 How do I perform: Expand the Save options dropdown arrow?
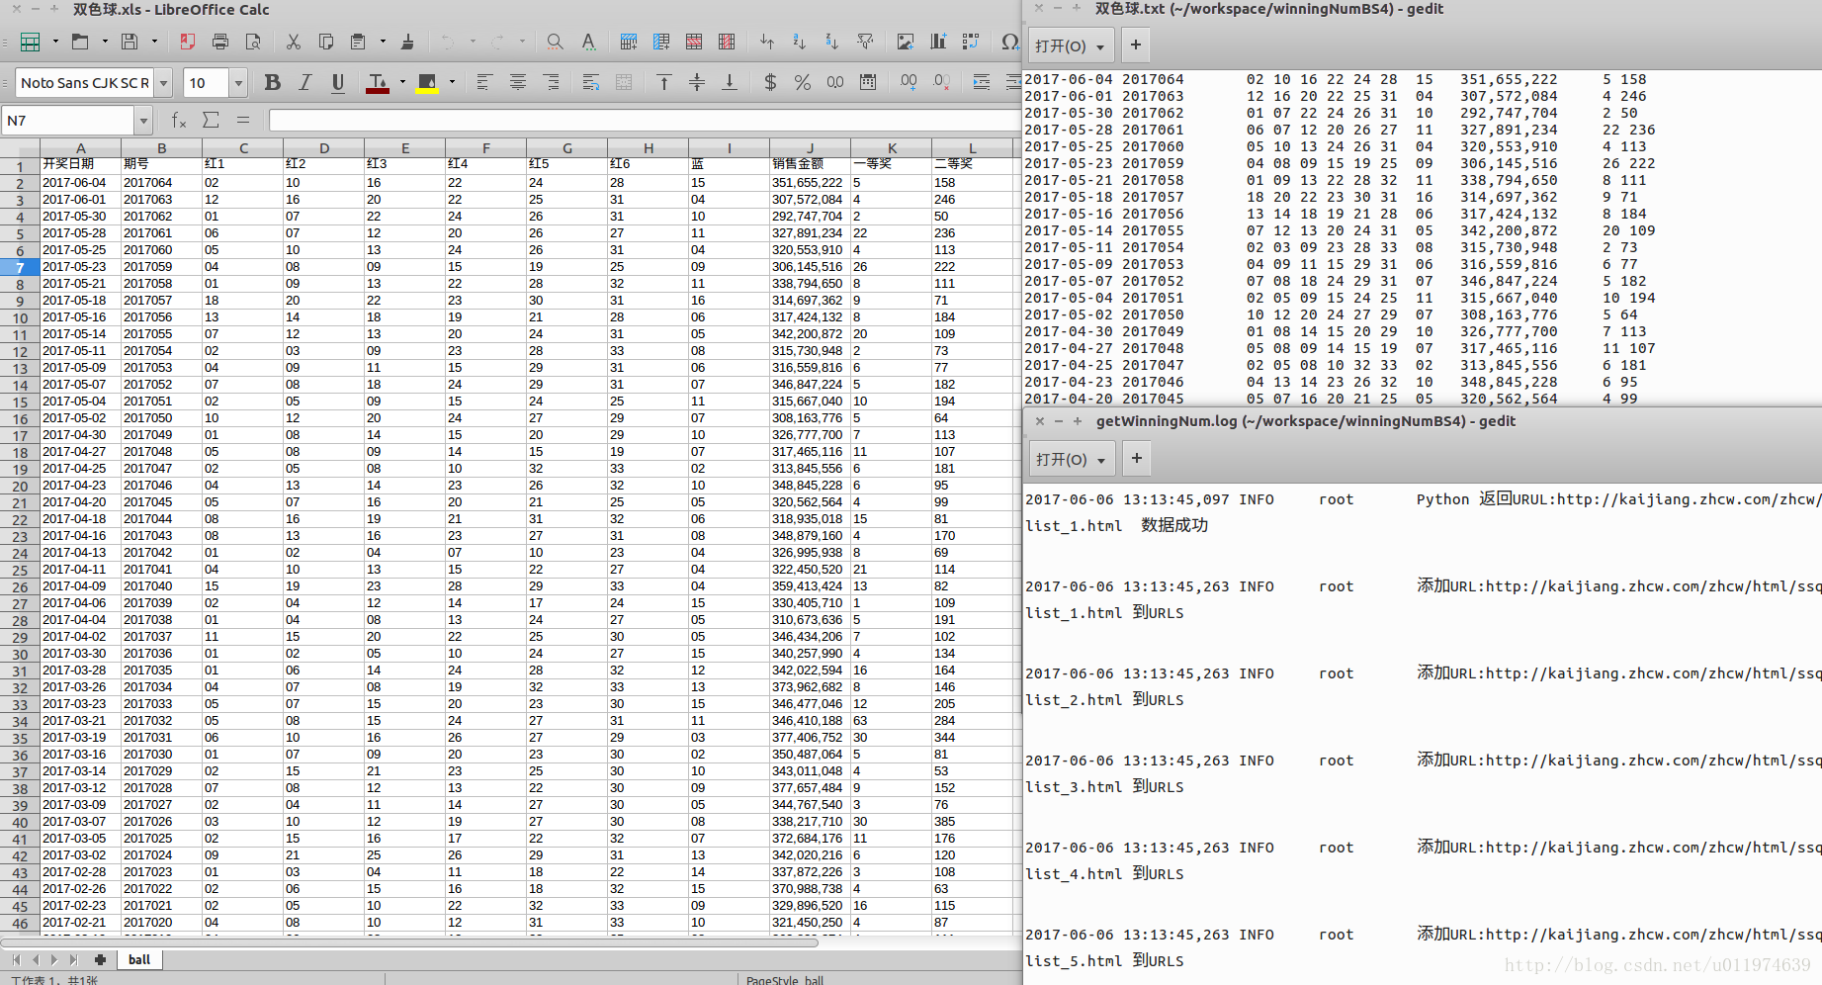click(154, 42)
